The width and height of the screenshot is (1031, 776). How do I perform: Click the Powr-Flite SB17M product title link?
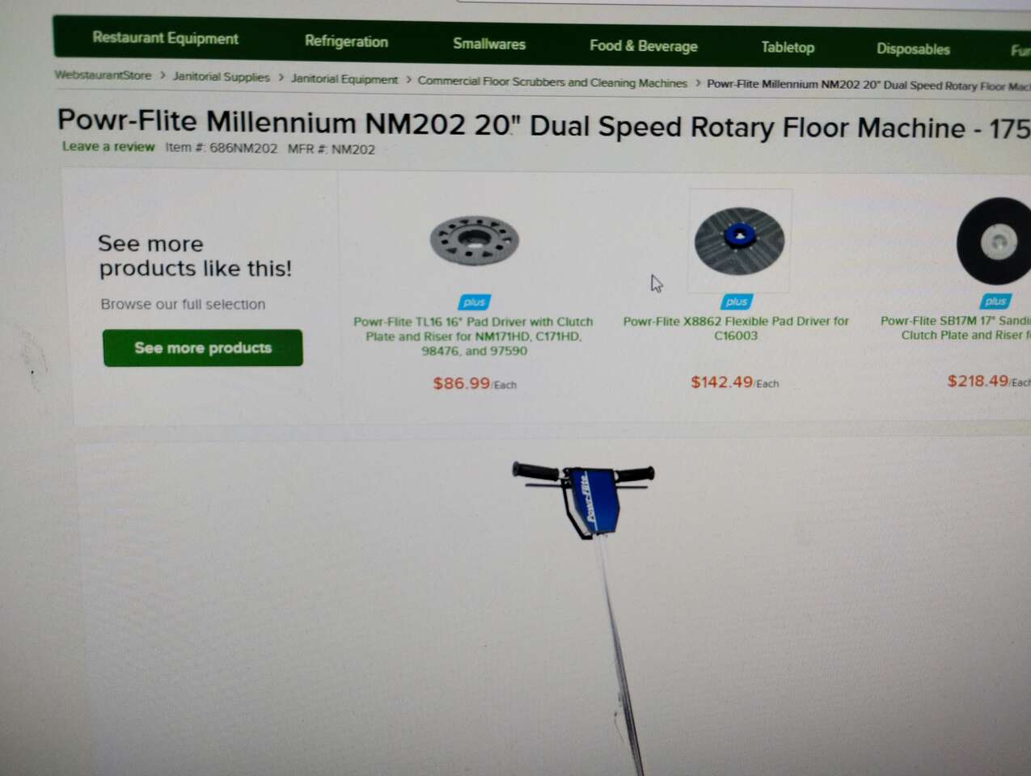click(x=955, y=327)
